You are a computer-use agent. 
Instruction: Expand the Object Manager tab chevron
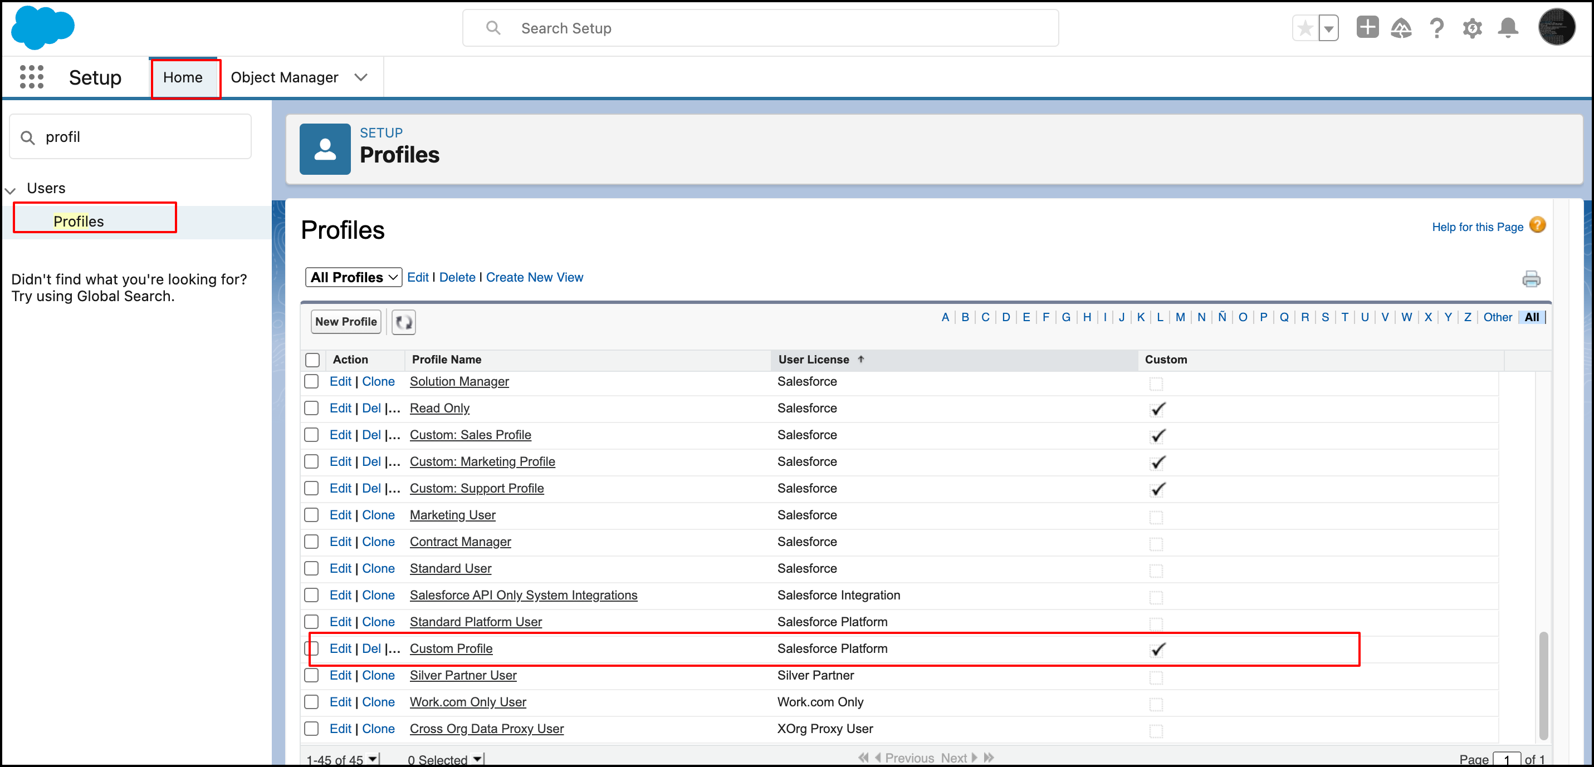[x=361, y=77]
